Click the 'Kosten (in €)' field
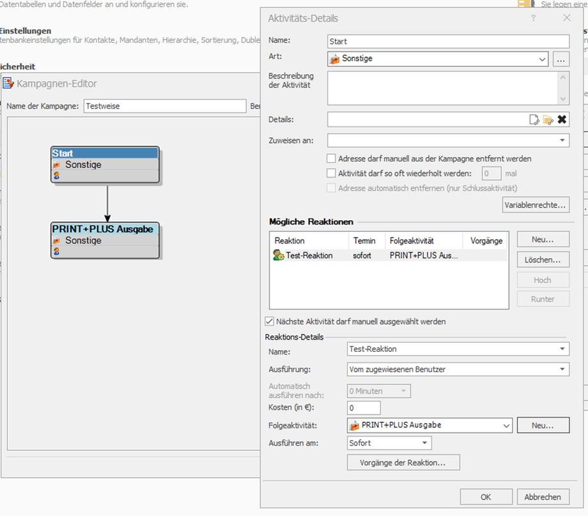This screenshot has width=588, height=516. click(x=364, y=407)
